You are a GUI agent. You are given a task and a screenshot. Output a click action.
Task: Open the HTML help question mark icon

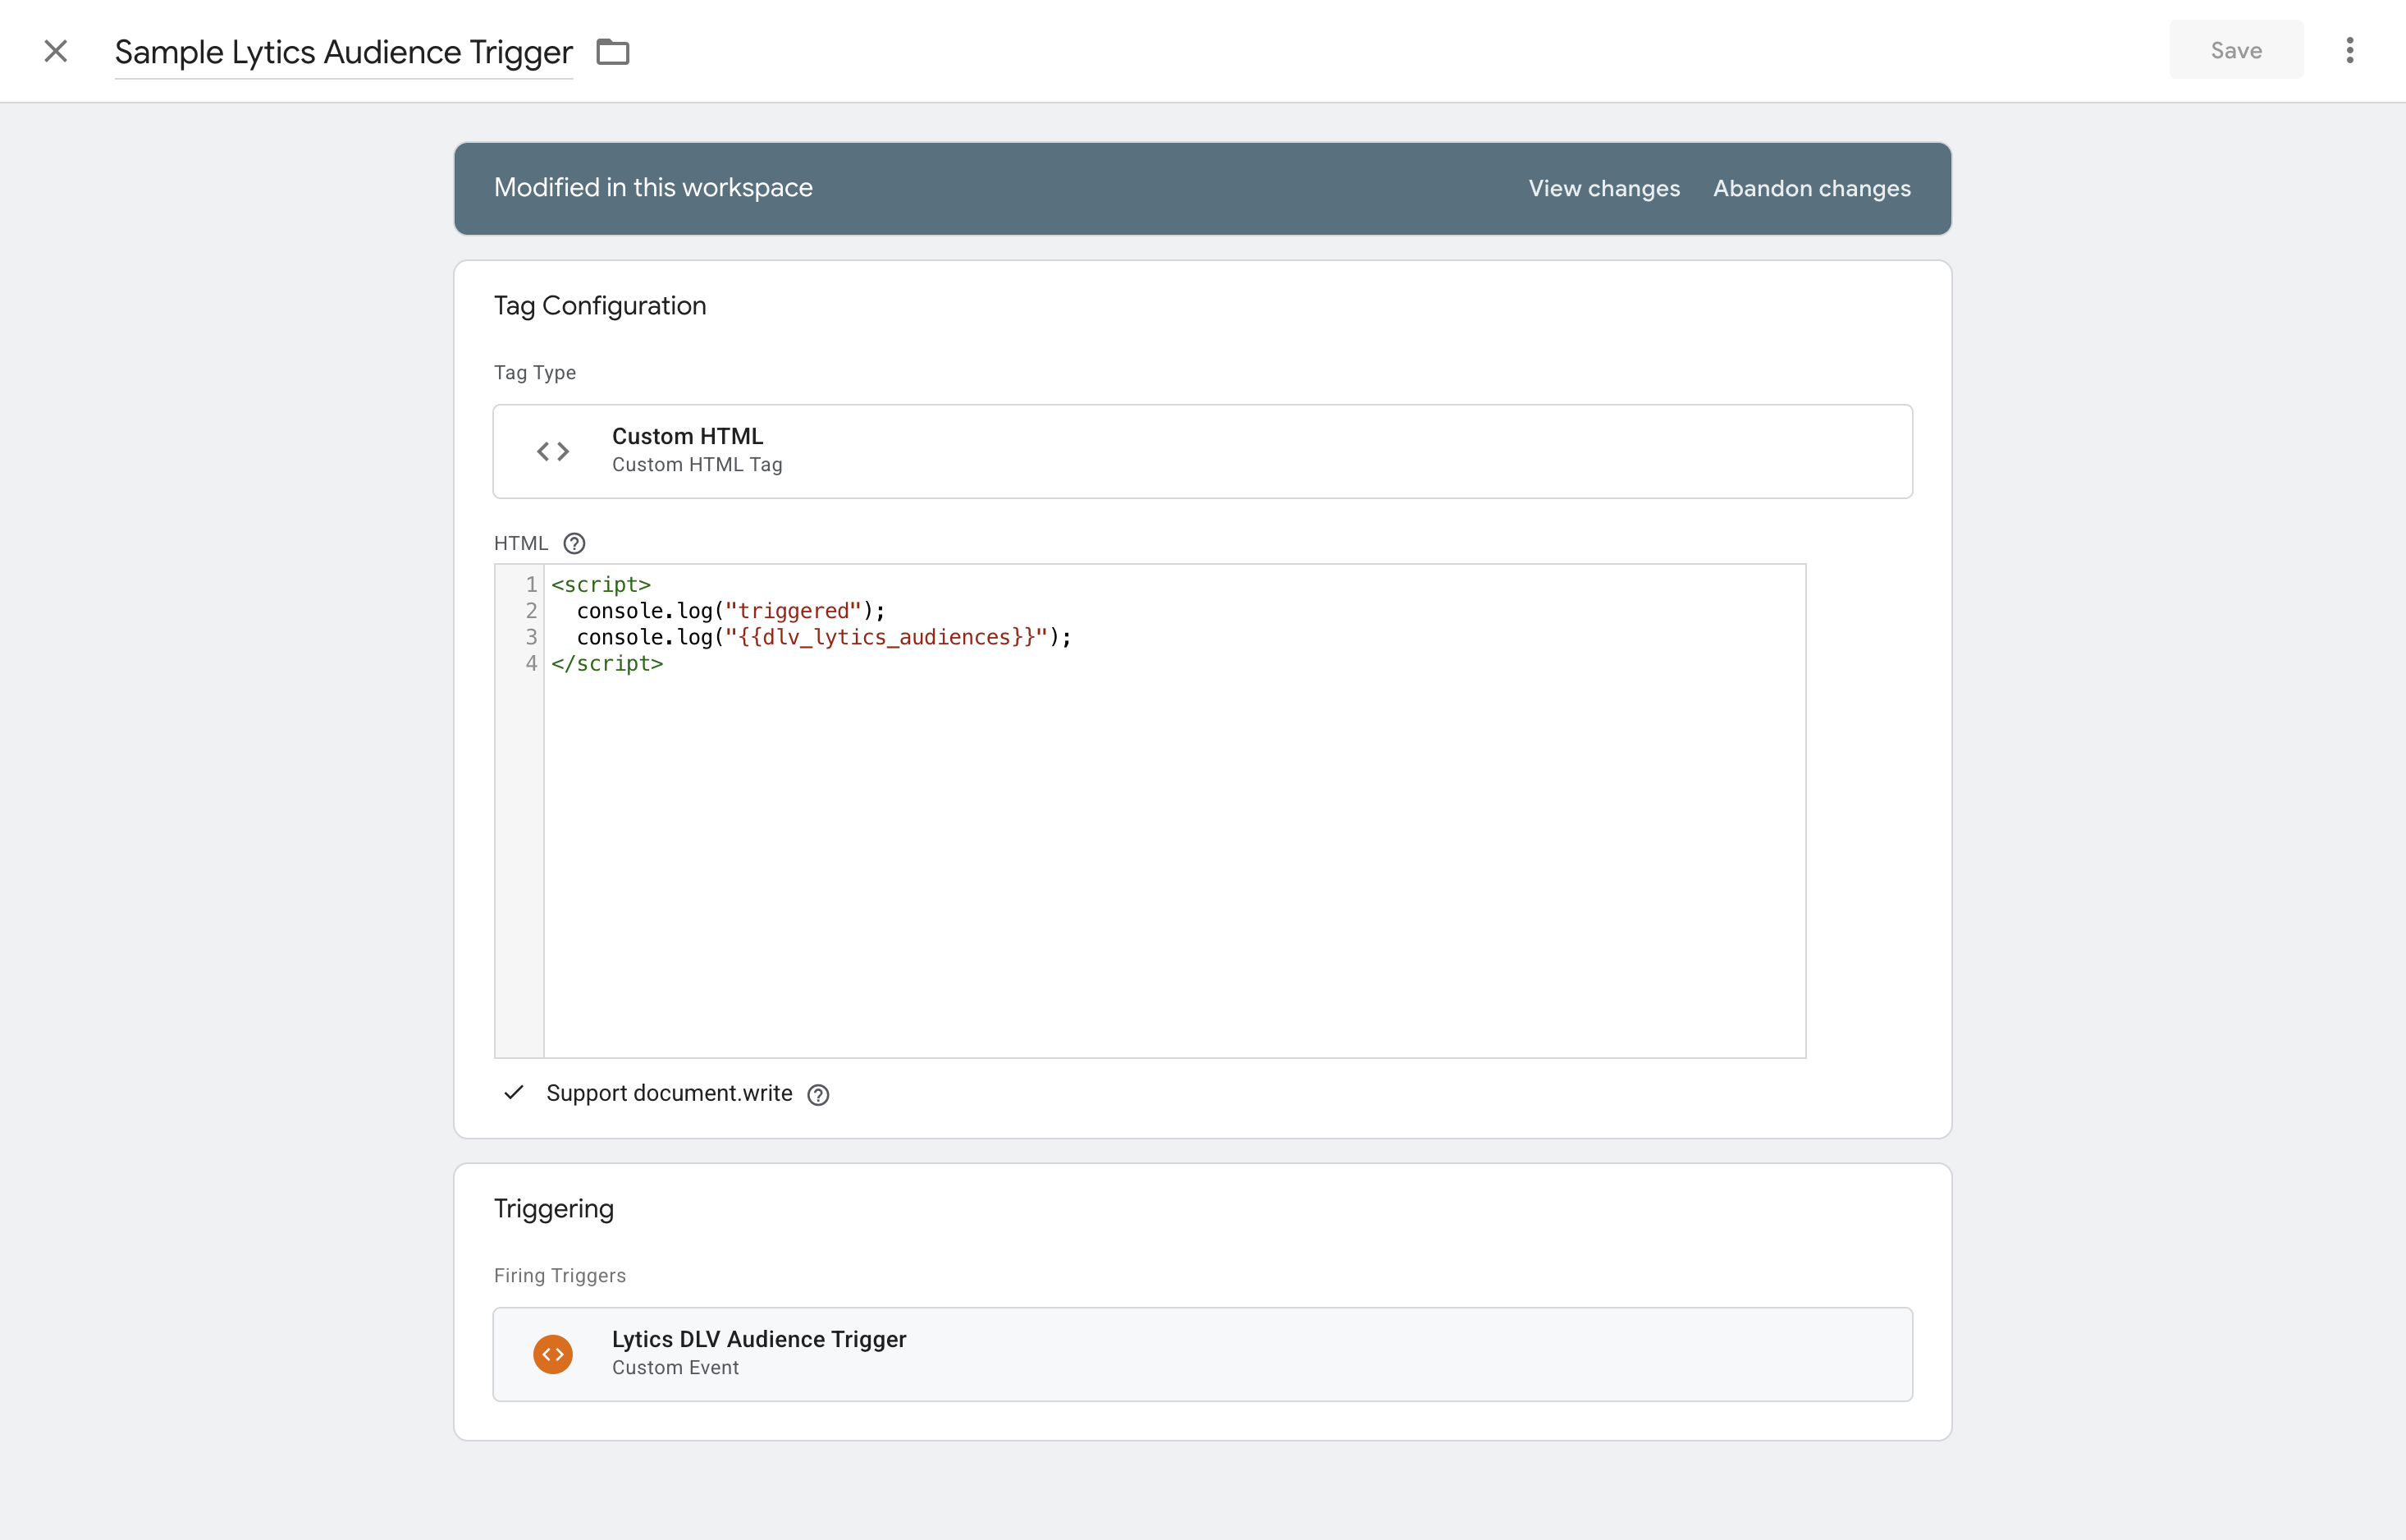pos(574,543)
